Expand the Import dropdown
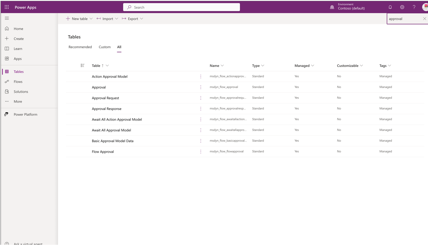The image size is (428, 245). pos(116,19)
